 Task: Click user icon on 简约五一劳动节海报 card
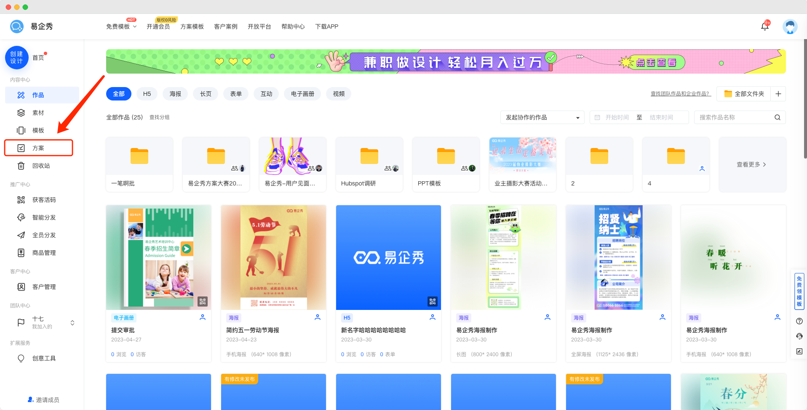click(x=318, y=317)
